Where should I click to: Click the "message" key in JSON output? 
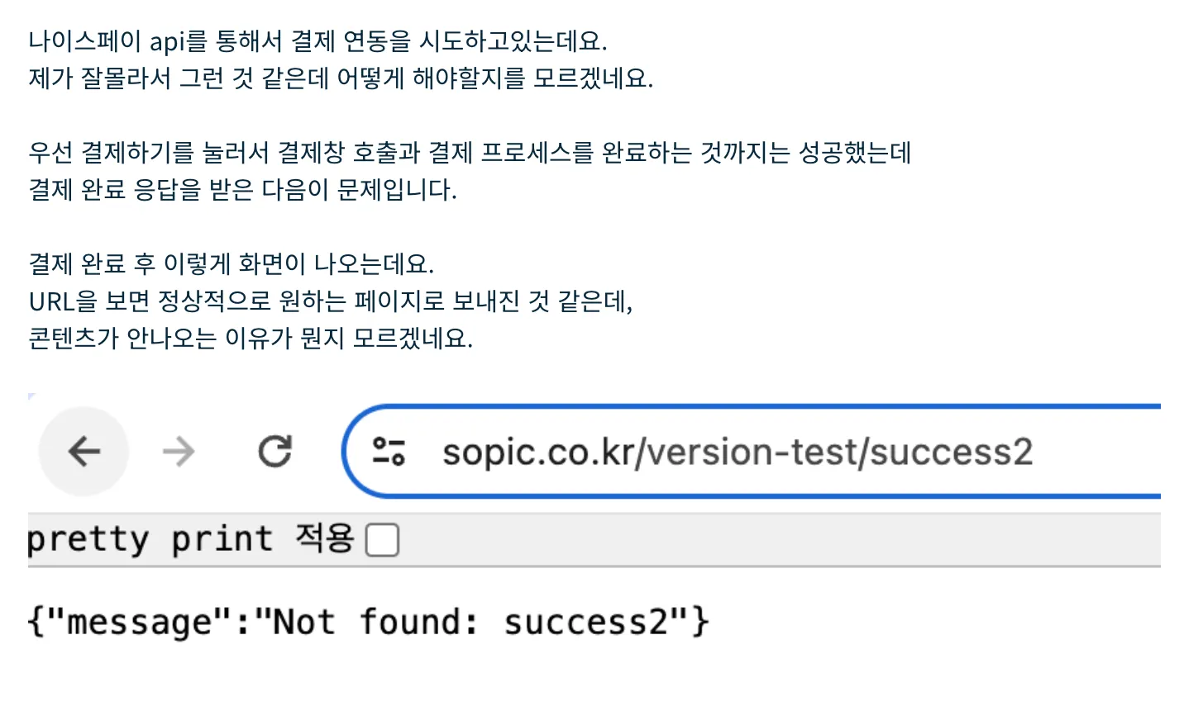(141, 622)
